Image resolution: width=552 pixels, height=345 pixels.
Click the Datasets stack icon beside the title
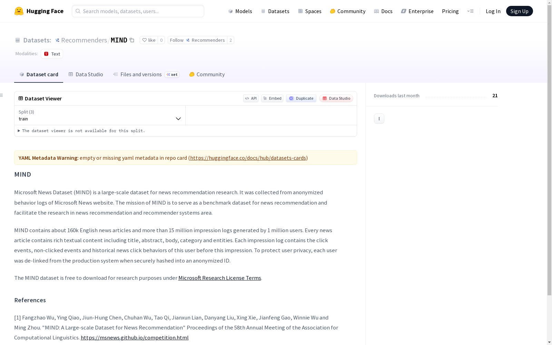pyautogui.click(x=18, y=40)
